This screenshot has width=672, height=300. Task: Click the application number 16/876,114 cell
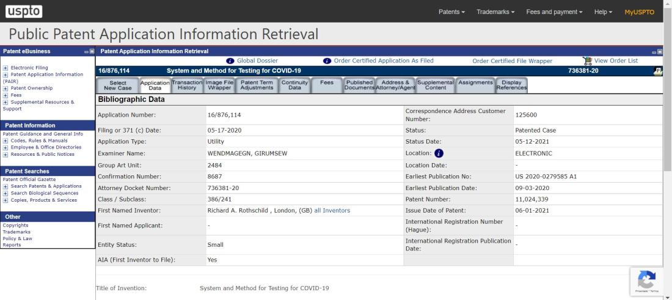coord(305,115)
